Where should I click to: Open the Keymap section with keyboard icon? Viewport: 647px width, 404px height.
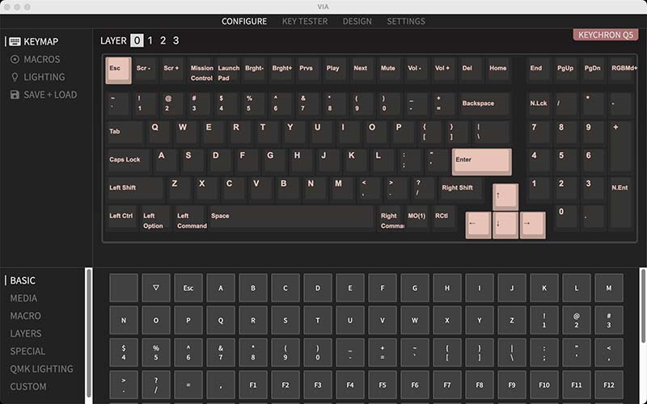coord(34,42)
